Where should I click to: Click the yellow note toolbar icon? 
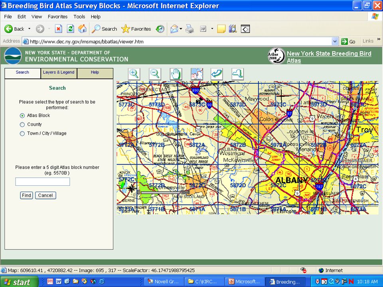[221, 29]
